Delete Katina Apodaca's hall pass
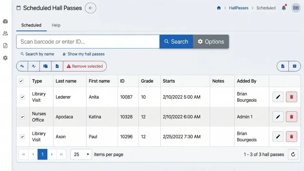The height and width of the screenshot is (171, 304). (292, 117)
